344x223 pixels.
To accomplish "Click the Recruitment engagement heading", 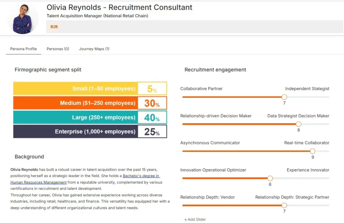I will pos(215,69).
